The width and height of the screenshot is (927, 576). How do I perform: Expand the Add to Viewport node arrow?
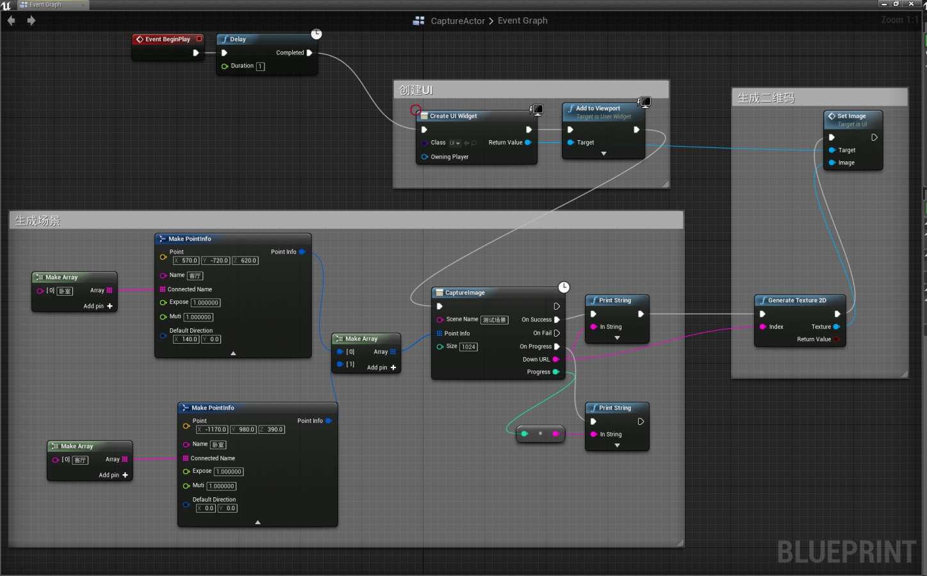(x=603, y=154)
